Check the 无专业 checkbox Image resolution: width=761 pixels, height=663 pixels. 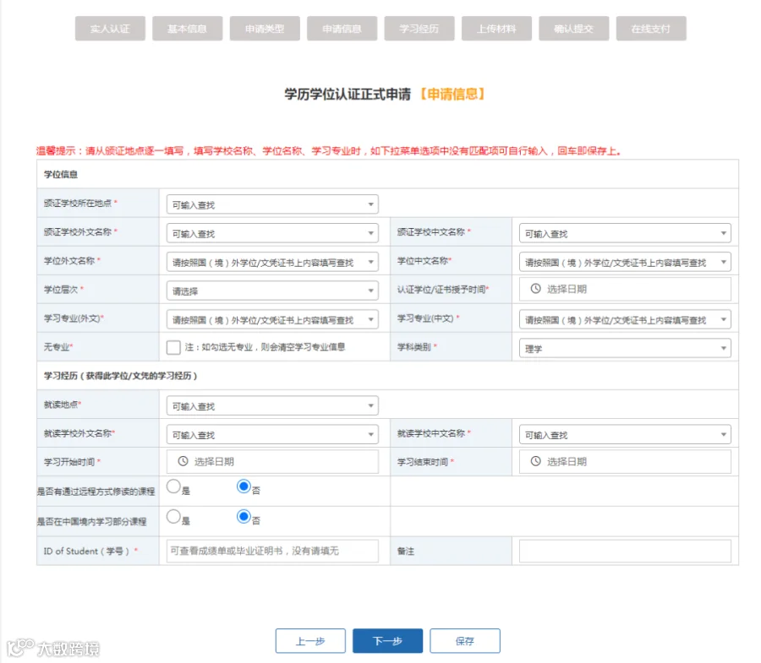[x=173, y=347]
